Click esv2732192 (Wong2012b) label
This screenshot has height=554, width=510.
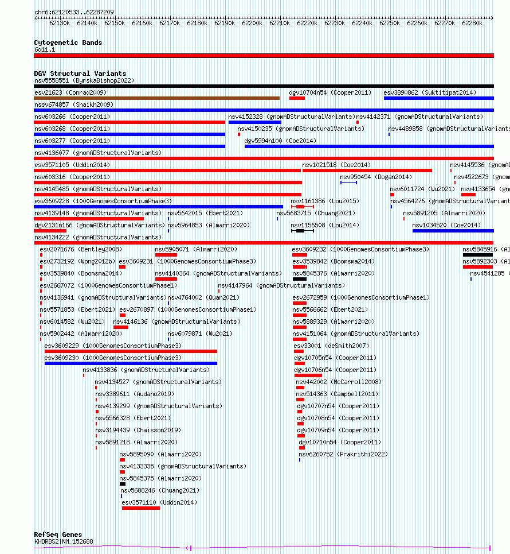pyautogui.click(x=77, y=261)
